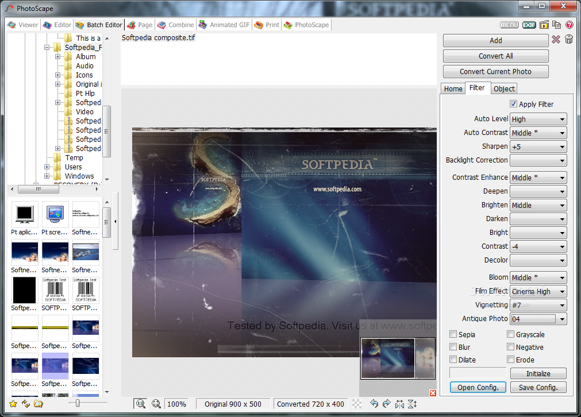Enable the Grayscale checkbox

coord(510,334)
